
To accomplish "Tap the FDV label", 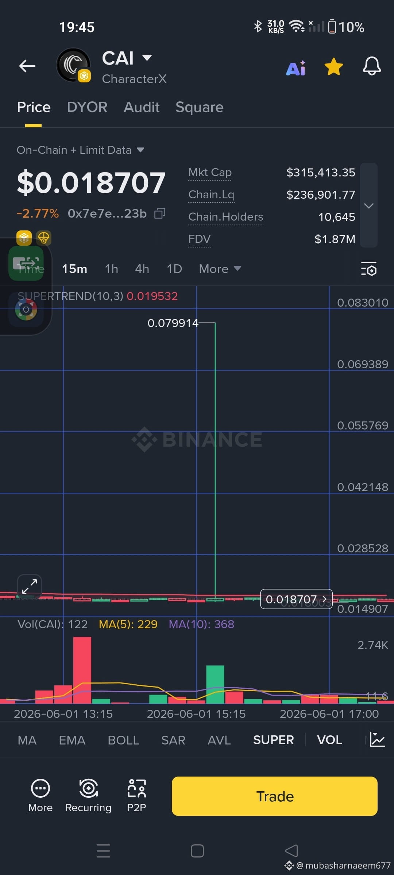I will [x=199, y=239].
